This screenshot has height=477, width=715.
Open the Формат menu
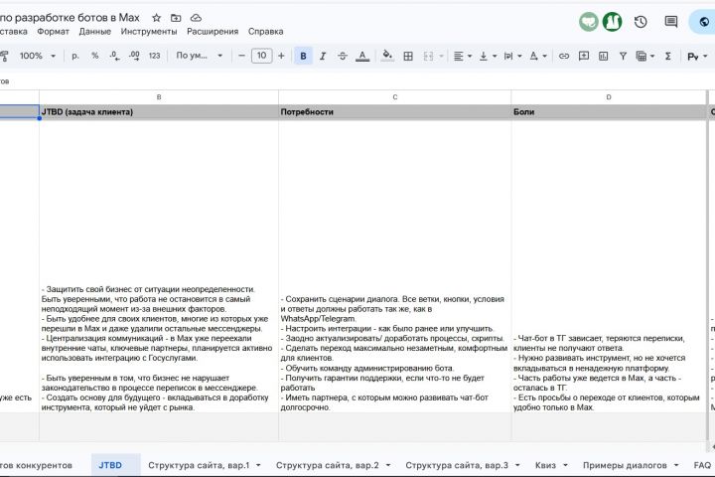[x=54, y=32]
